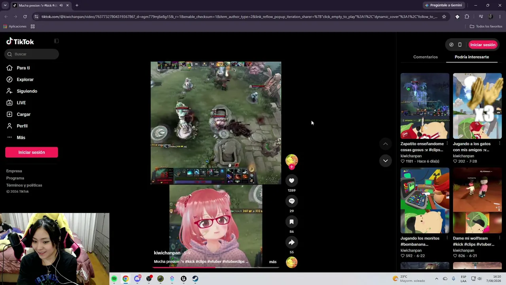Open the LIVE section
This screenshot has width=506, height=285.
click(x=16, y=103)
